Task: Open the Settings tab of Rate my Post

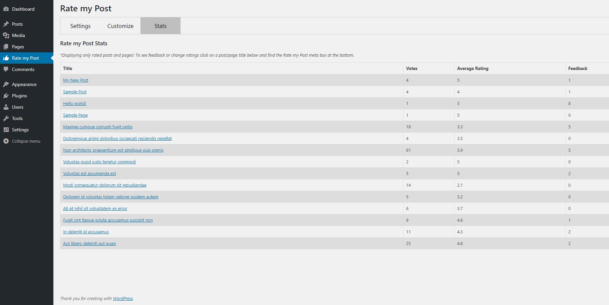Action: click(x=80, y=26)
